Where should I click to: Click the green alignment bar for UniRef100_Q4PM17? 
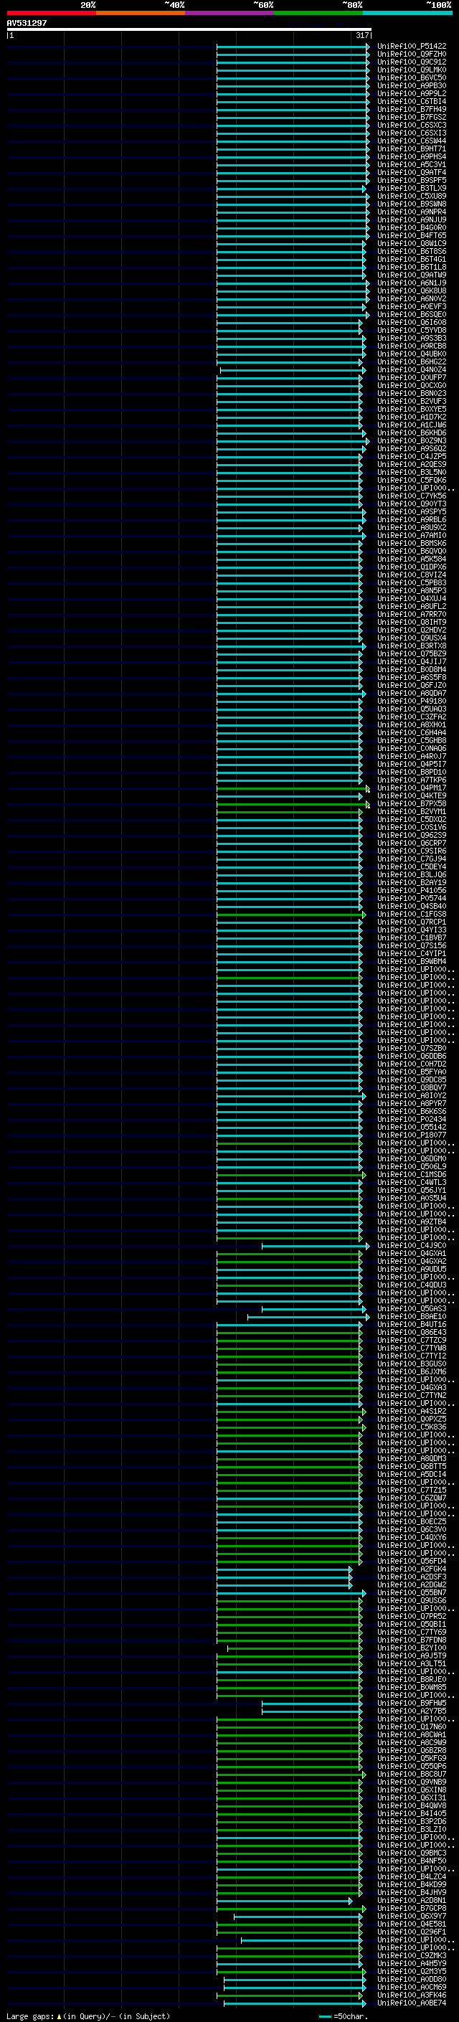(x=293, y=788)
